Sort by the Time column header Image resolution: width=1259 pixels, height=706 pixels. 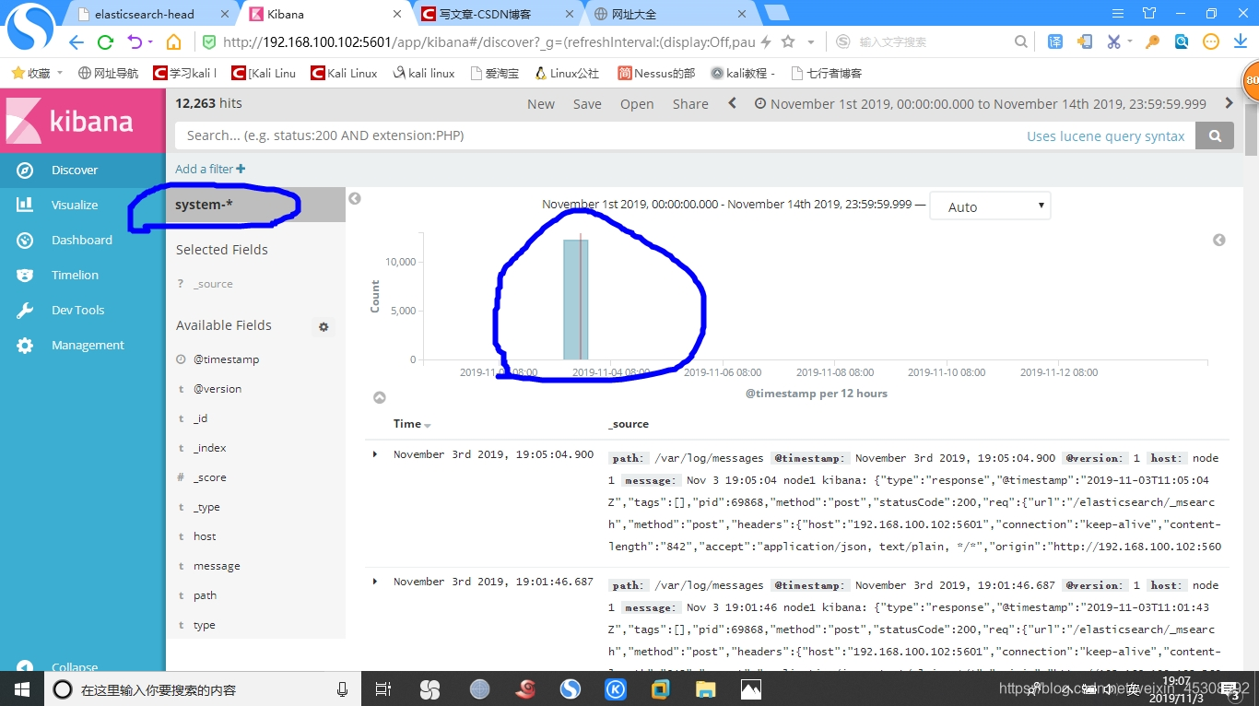coord(412,424)
